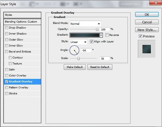Toggle Align with Layer checkbox

point(91,42)
